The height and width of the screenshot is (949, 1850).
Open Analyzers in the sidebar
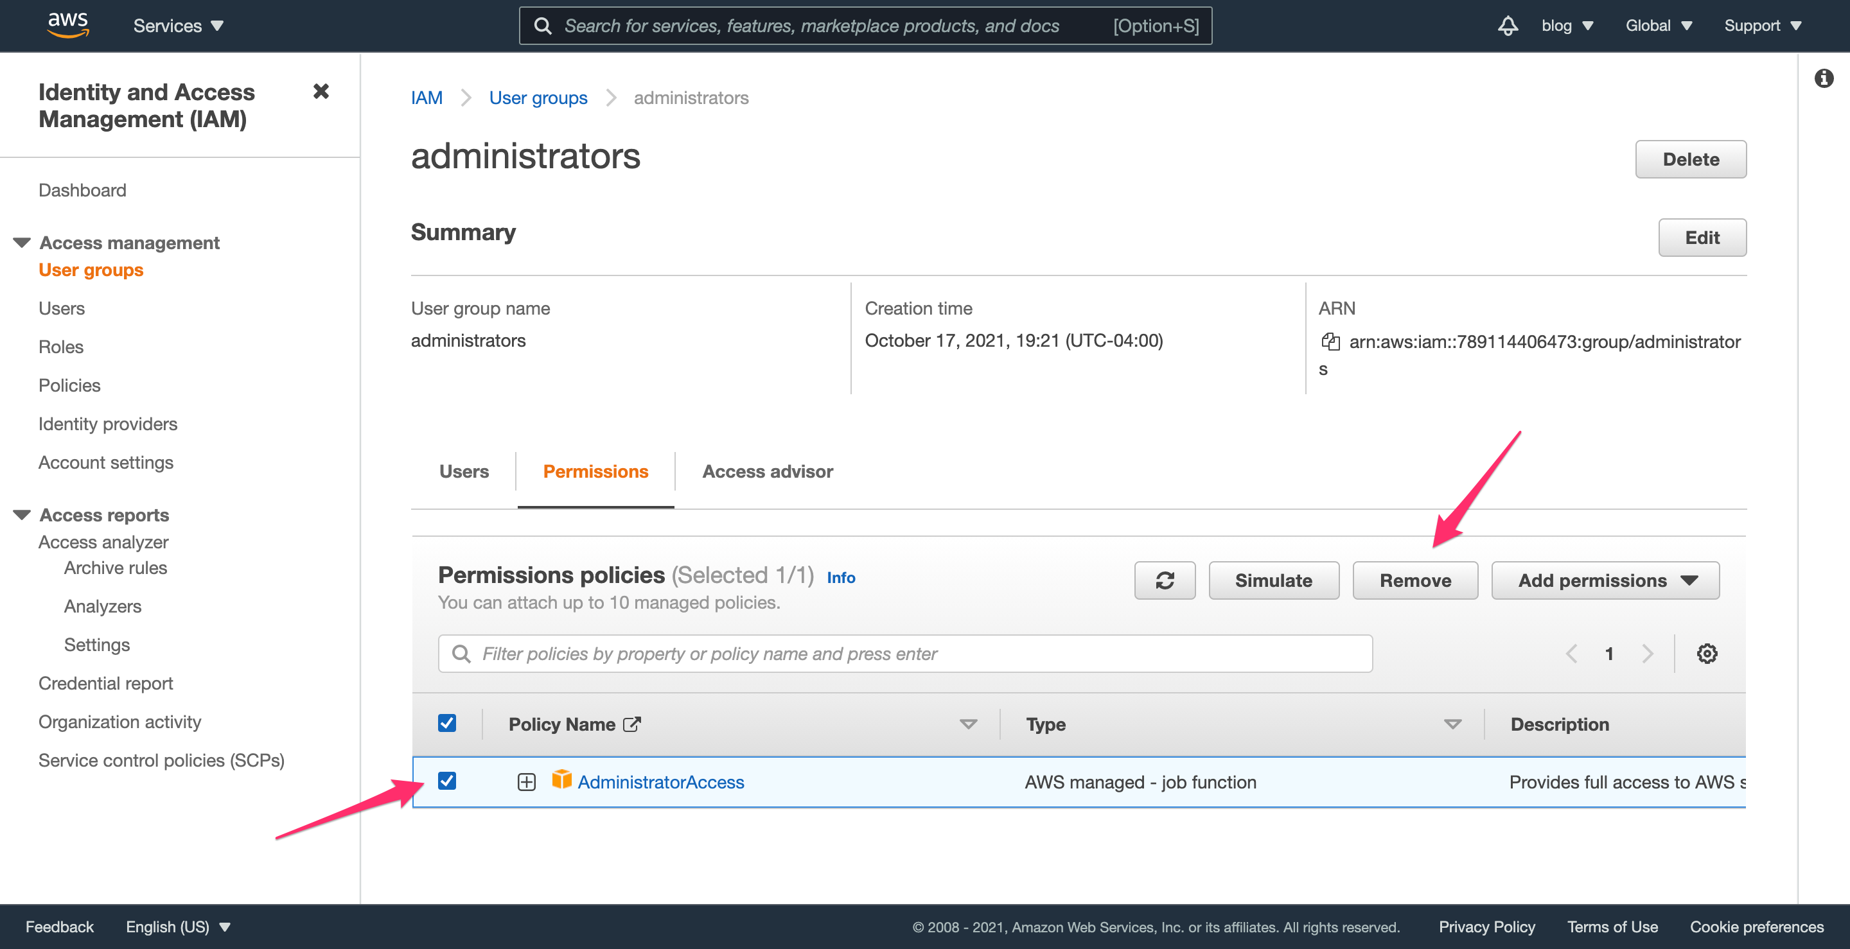[x=102, y=607]
